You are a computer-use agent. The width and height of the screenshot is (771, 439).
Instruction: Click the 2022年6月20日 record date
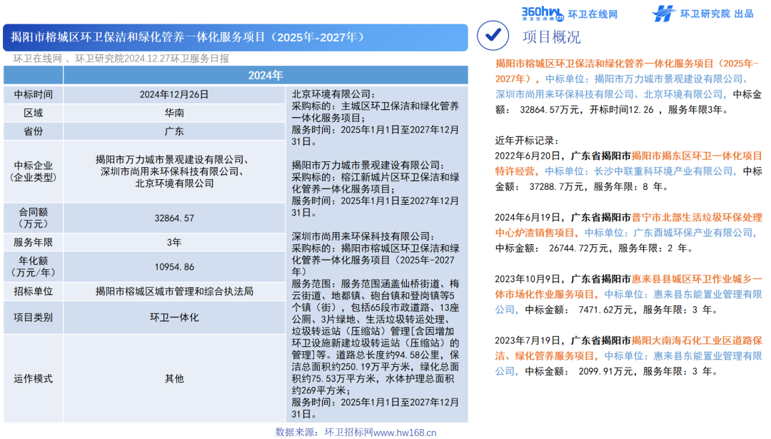coord(528,156)
